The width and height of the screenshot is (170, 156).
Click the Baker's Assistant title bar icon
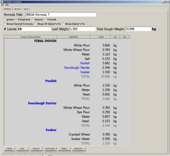[2, 2]
